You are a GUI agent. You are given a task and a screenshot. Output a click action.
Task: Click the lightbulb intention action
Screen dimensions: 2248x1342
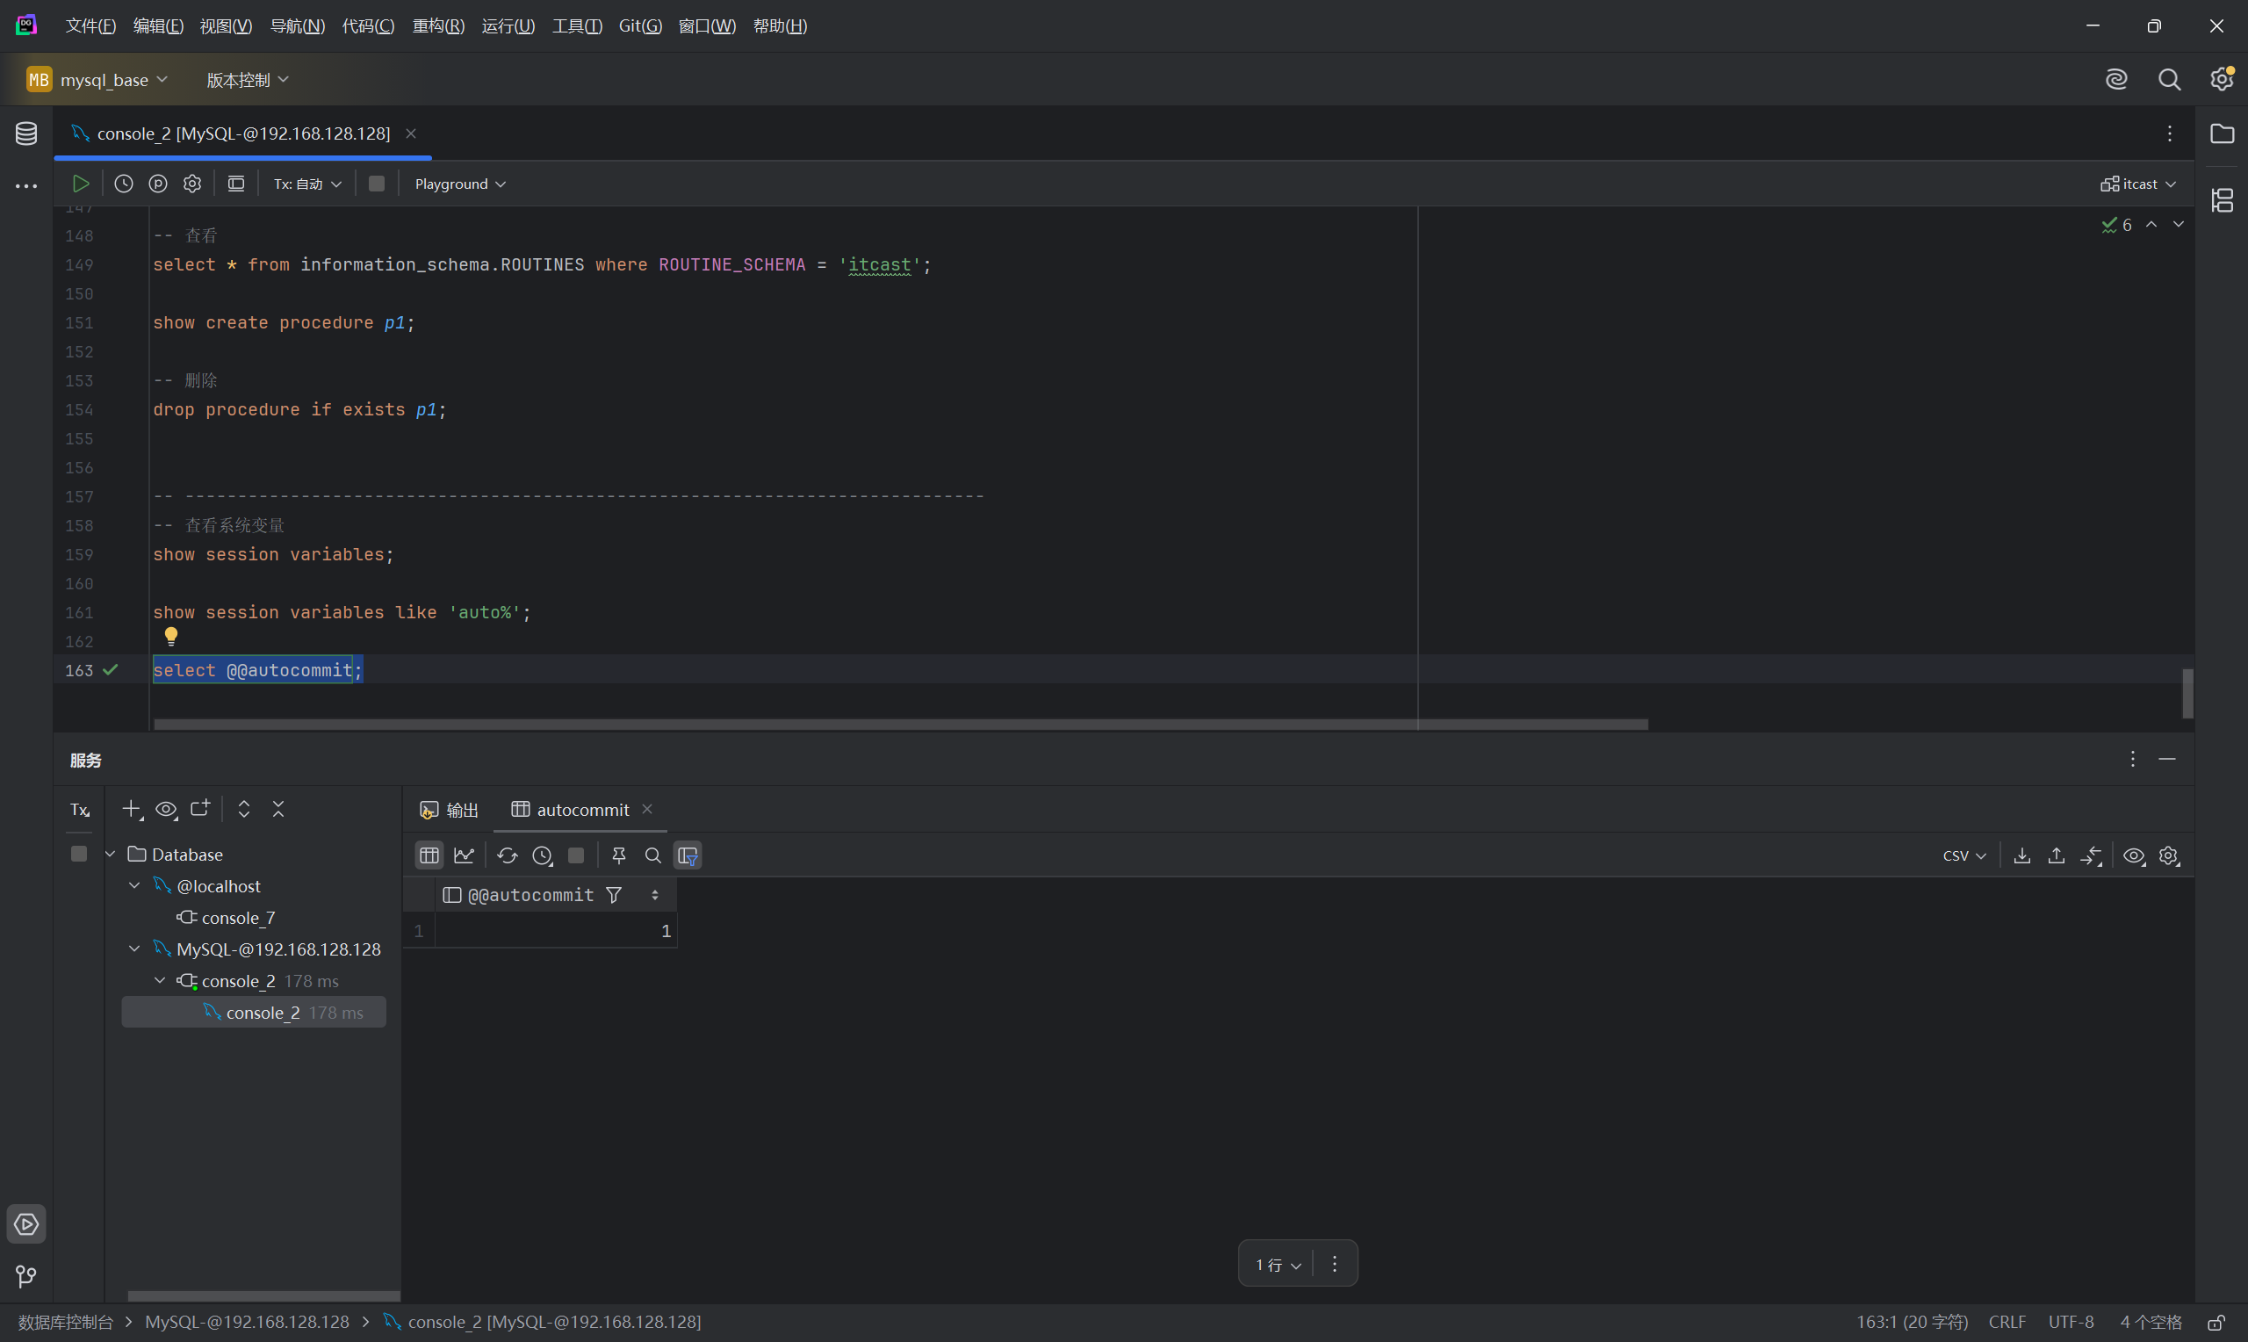[171, 636]
